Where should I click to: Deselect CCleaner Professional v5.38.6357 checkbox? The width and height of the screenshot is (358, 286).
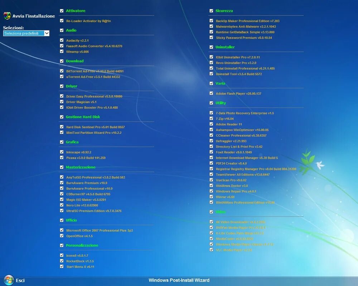pos(211,135)
